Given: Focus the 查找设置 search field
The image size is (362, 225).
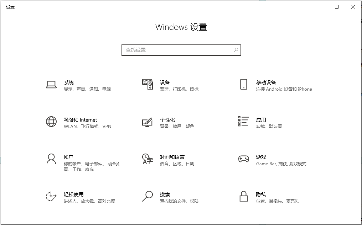Looking at the screenshot, I should coord(181,50).
